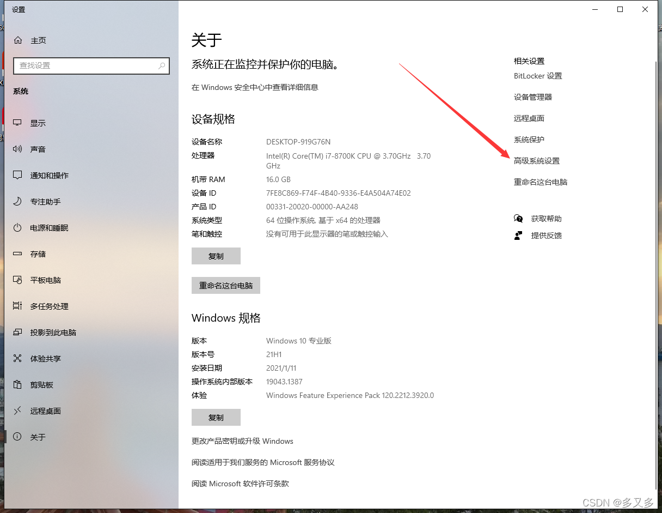
Task: Open 剪贴板 settings page
Action: (42, 385)
